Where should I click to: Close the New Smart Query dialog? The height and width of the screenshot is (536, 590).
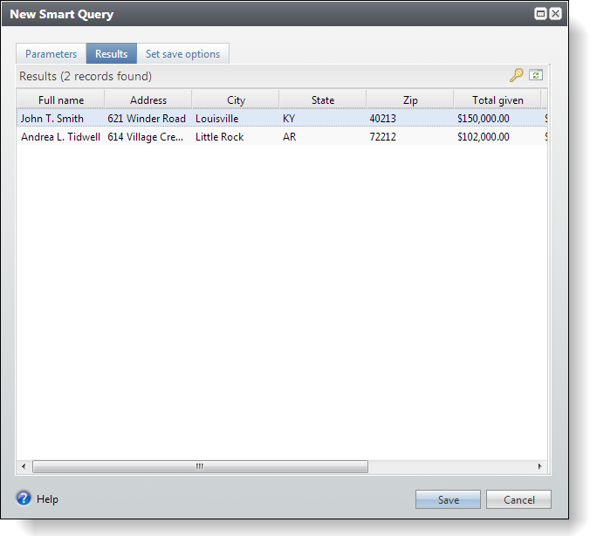(555, 14)
